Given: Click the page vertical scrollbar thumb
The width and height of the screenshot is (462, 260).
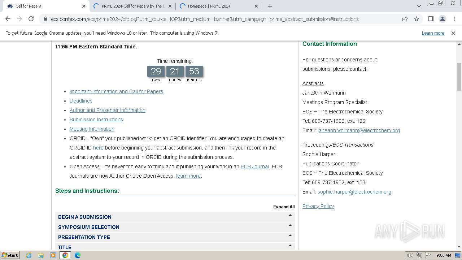Looking at the screenshot, I should click(459, 77).
